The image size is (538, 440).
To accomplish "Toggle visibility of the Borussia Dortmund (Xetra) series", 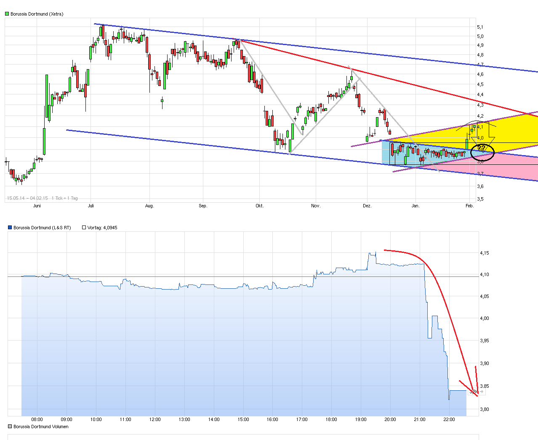I will pyautogui.click(x=6, y=13).
